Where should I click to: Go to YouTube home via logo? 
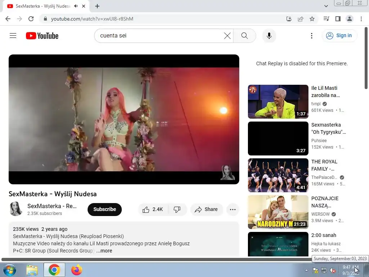(42, 36)
